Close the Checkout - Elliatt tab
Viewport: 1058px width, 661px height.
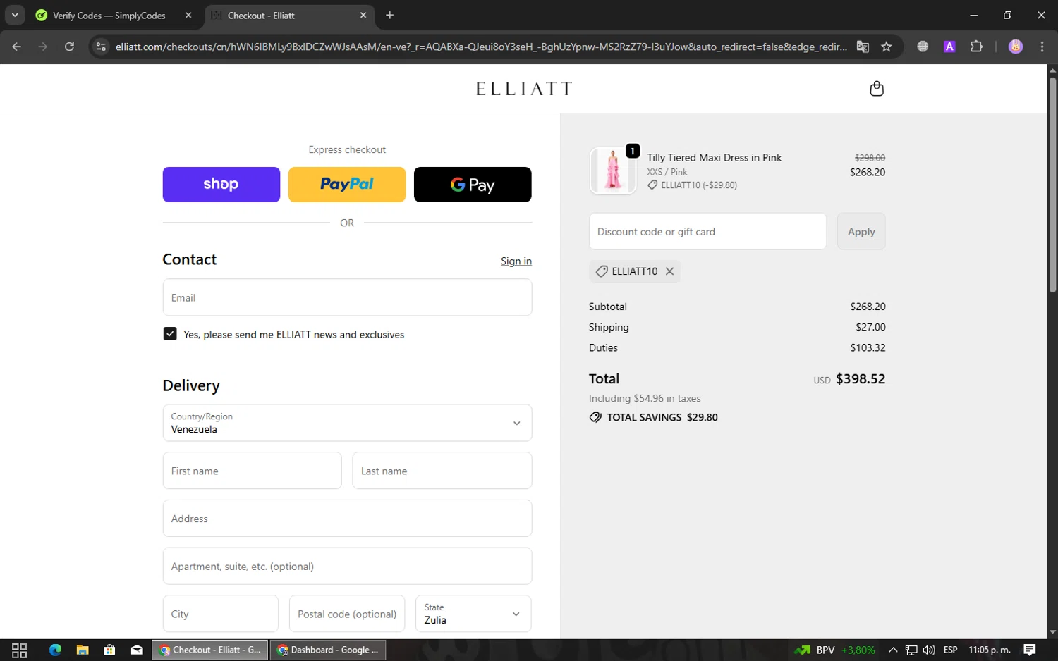pos(363,15)
